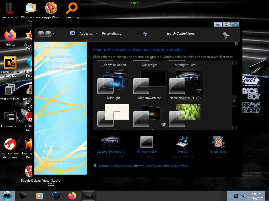This screenshot has width=269, height=201.
Task: Click the Sounds link text
Action: point(183,152)
